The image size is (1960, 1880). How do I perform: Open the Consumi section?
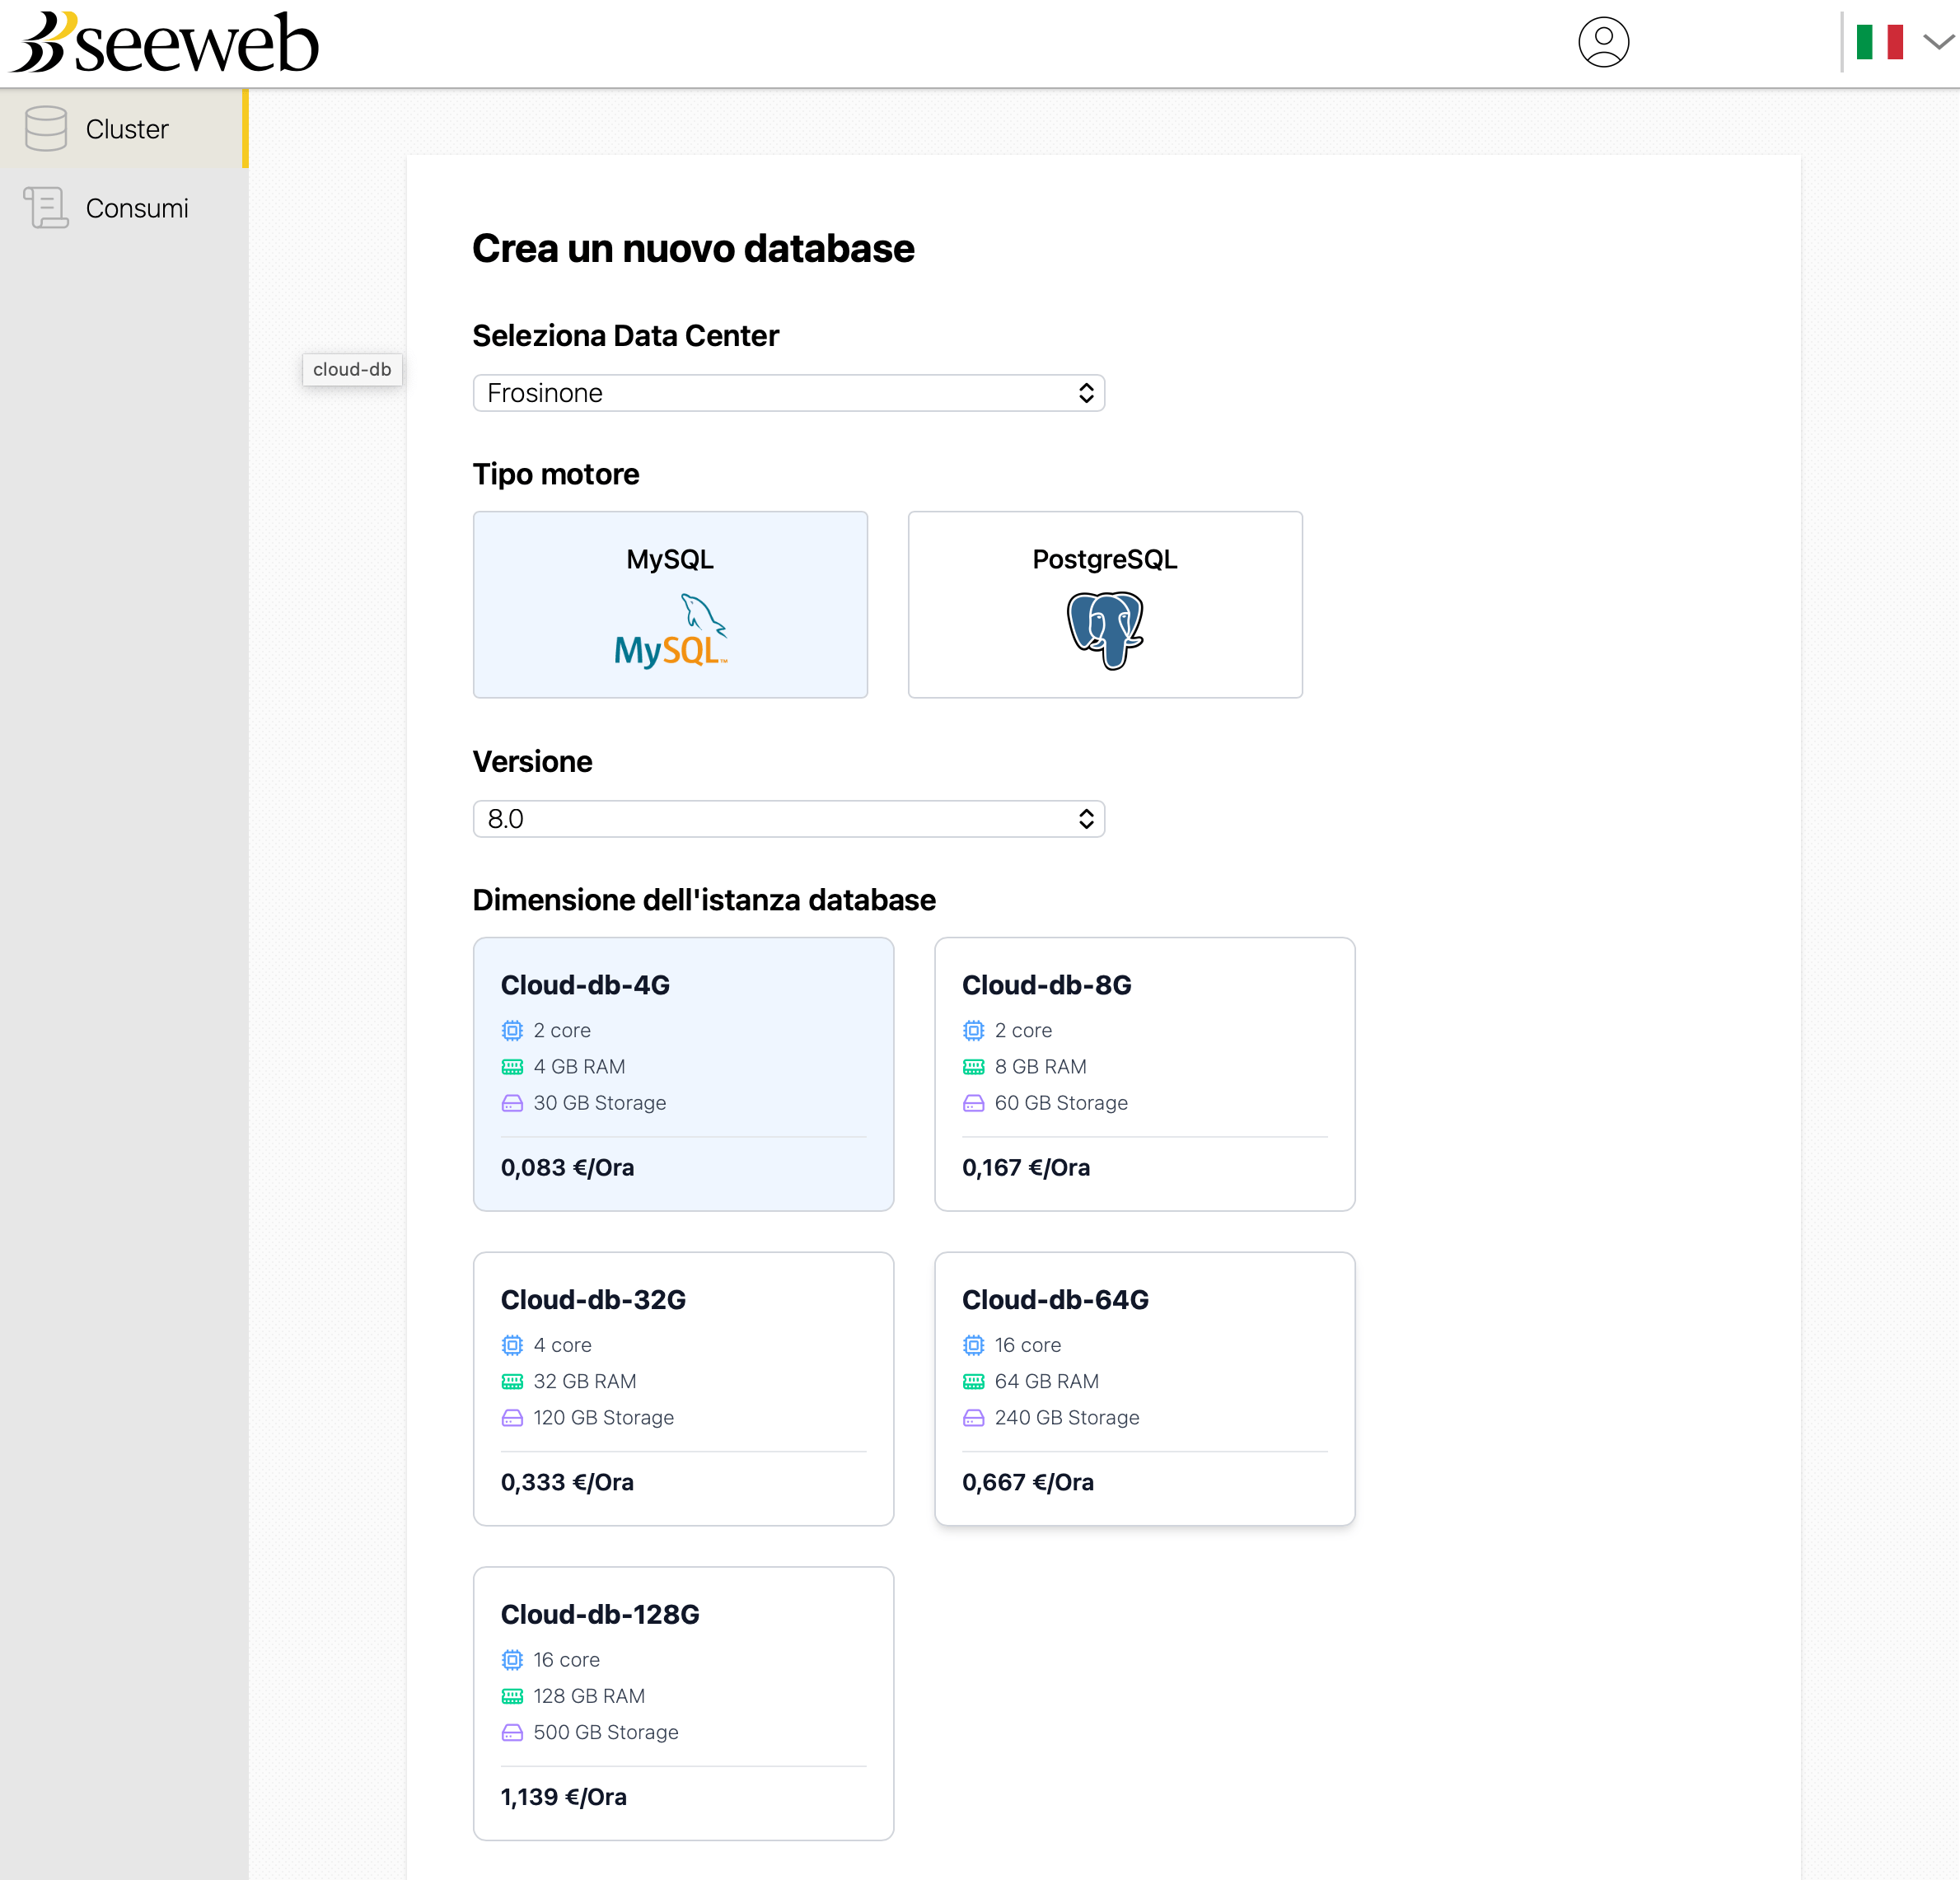136,208
